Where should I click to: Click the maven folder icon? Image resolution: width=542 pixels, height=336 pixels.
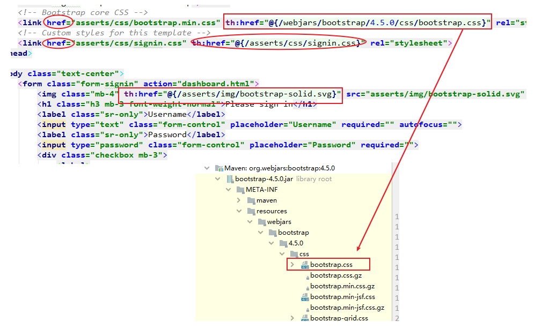coord(251,200)
